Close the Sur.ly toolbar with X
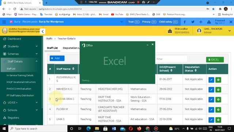Image resolution: width=234 pixels, height=132 pixels. coord(231,22)
